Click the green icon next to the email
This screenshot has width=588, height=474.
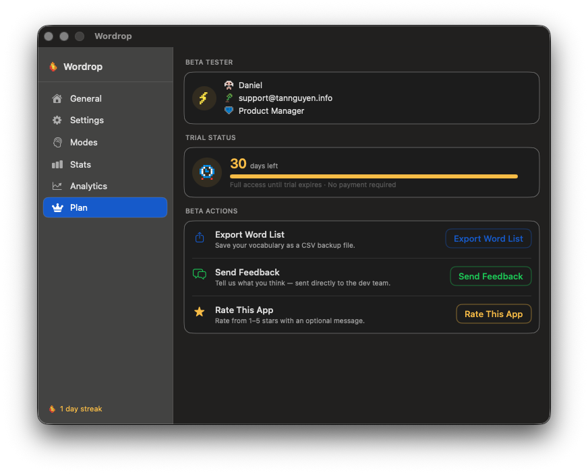(x=229, y=98)
